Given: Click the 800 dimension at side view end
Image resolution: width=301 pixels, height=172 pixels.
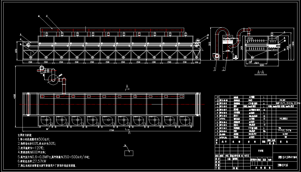Looking at the screenshot, I should pyautogui.click(x=197, y=62).
